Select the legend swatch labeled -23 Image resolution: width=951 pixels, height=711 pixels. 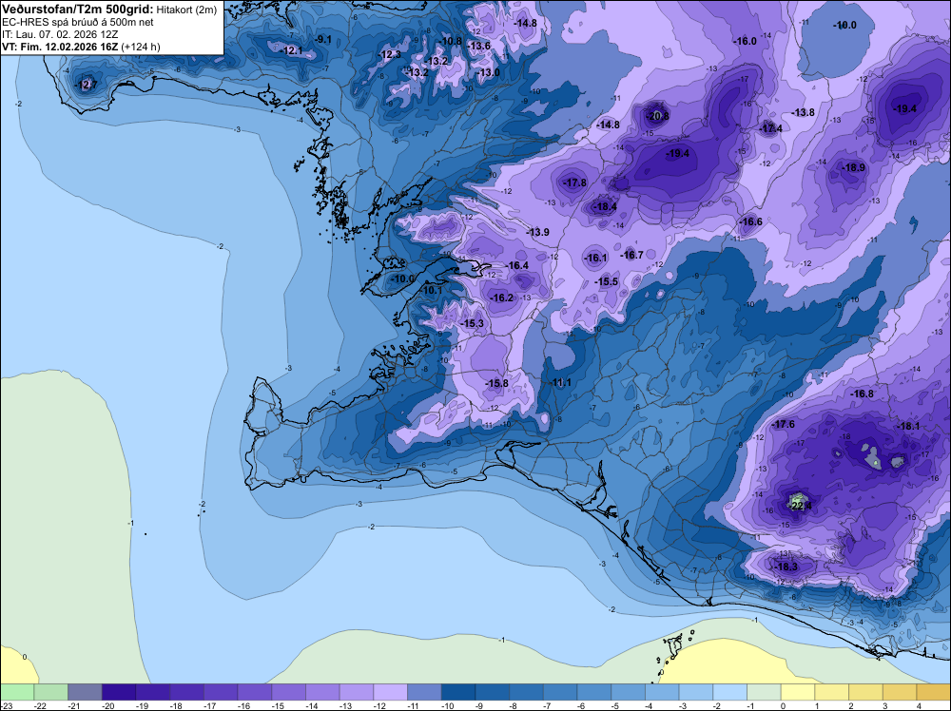coord(17,692)
